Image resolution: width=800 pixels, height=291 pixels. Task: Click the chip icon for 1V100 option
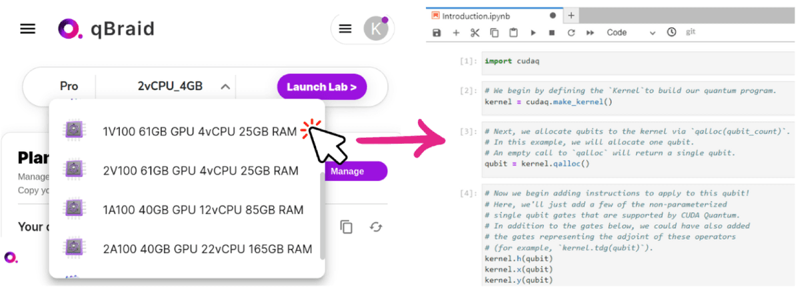click(73, 131)
